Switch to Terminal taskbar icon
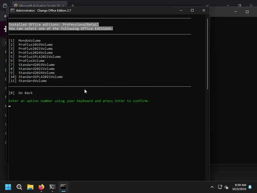The image size is (257, 193). point(52,187)
